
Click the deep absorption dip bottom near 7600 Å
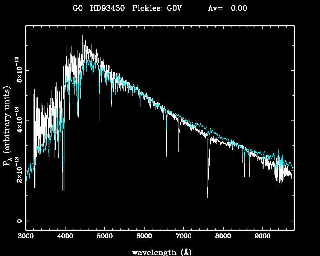click(x=207, y=197)
